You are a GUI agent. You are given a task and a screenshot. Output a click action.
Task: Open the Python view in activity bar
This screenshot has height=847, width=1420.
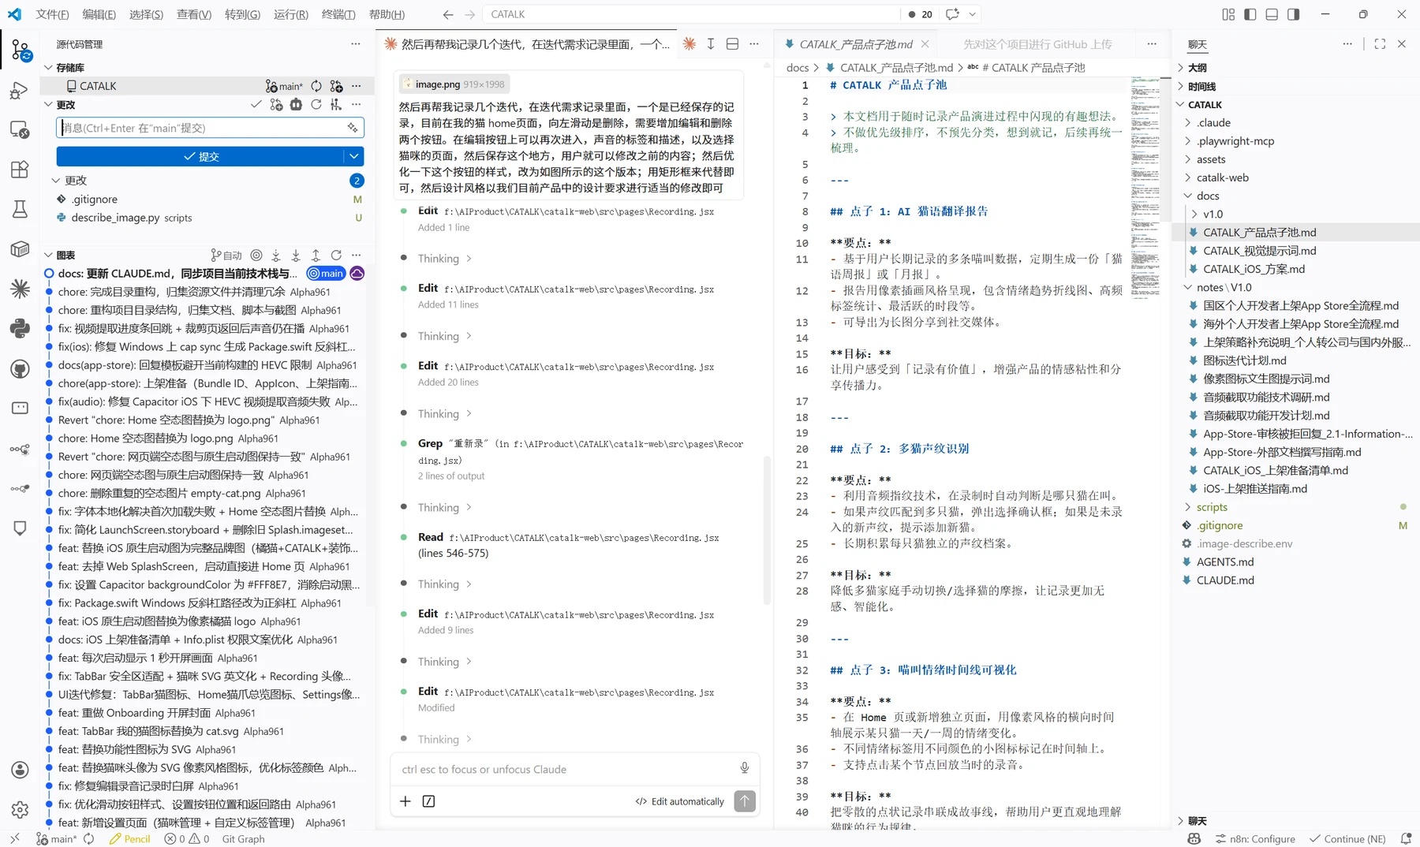tap(20, 328)
